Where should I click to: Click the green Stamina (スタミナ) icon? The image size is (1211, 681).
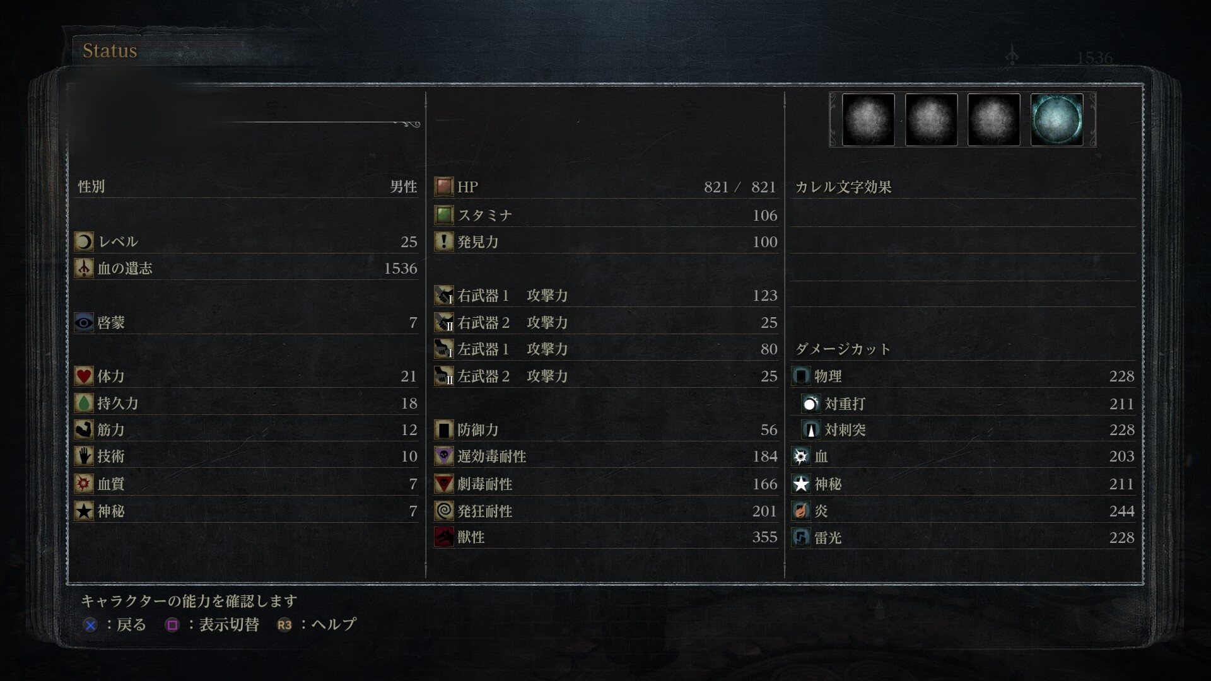[444, 215]
